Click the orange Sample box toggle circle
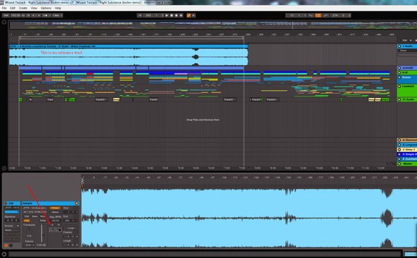 (x=77, y=203)
